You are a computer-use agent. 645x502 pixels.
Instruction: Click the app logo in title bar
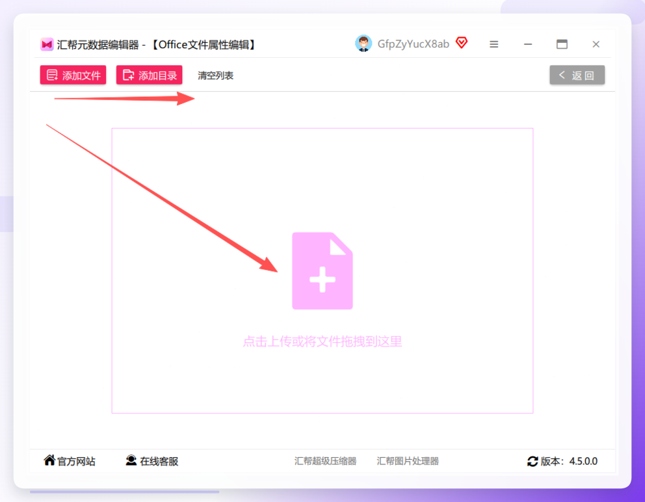47,44
